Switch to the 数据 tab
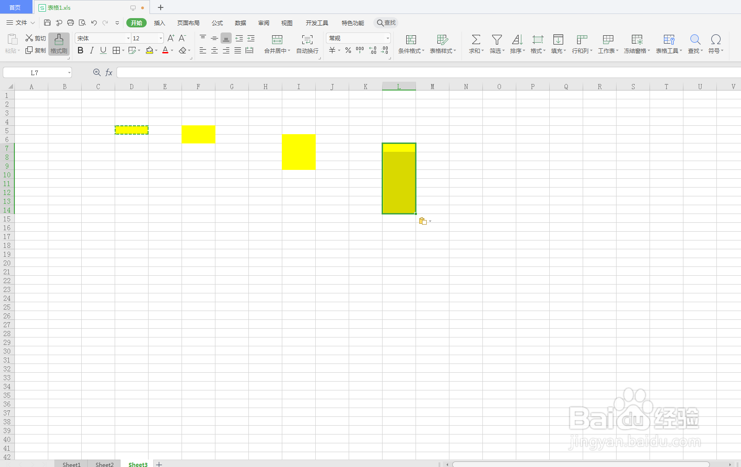 coord(240,23)
